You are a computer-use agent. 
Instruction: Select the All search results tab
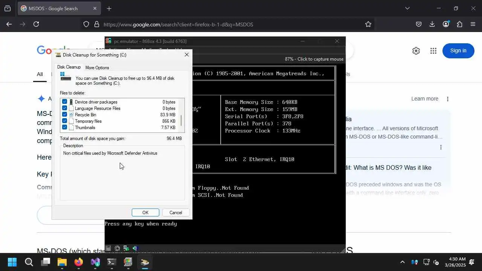[x=40, y=74]
